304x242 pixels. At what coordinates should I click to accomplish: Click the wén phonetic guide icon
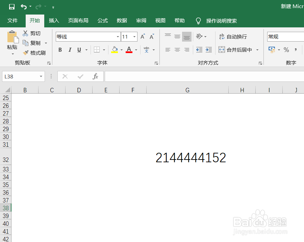(146, 50)
